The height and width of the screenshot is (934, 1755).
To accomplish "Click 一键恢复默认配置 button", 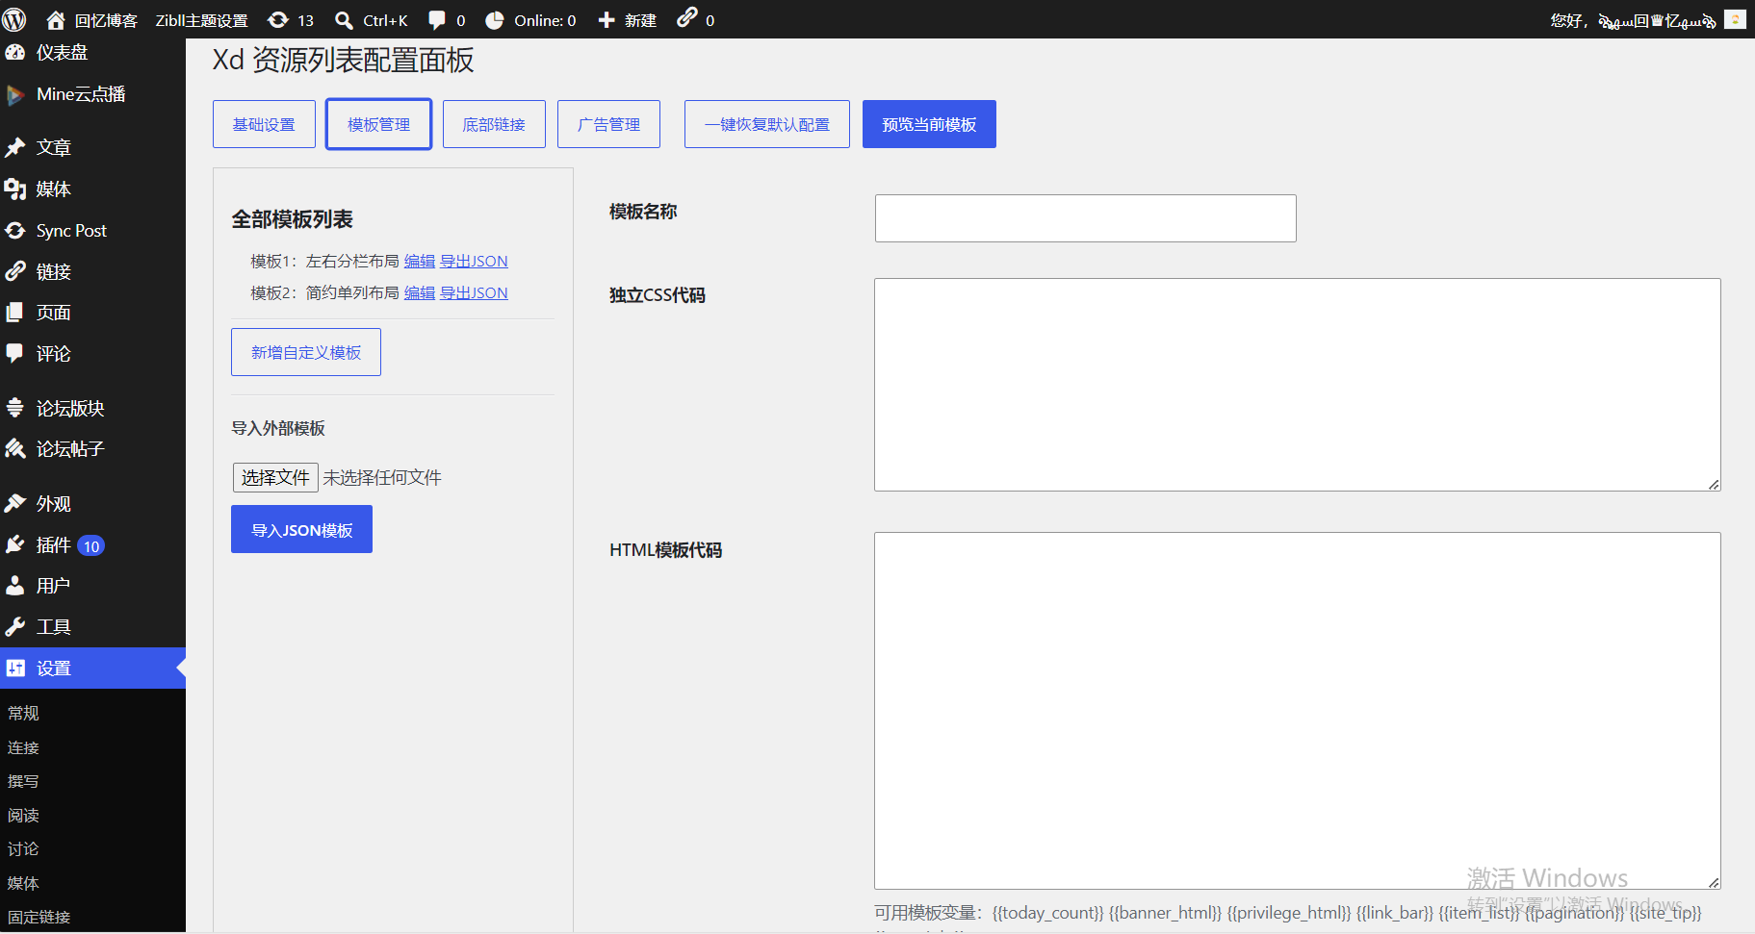I will (x=767, y=124).
